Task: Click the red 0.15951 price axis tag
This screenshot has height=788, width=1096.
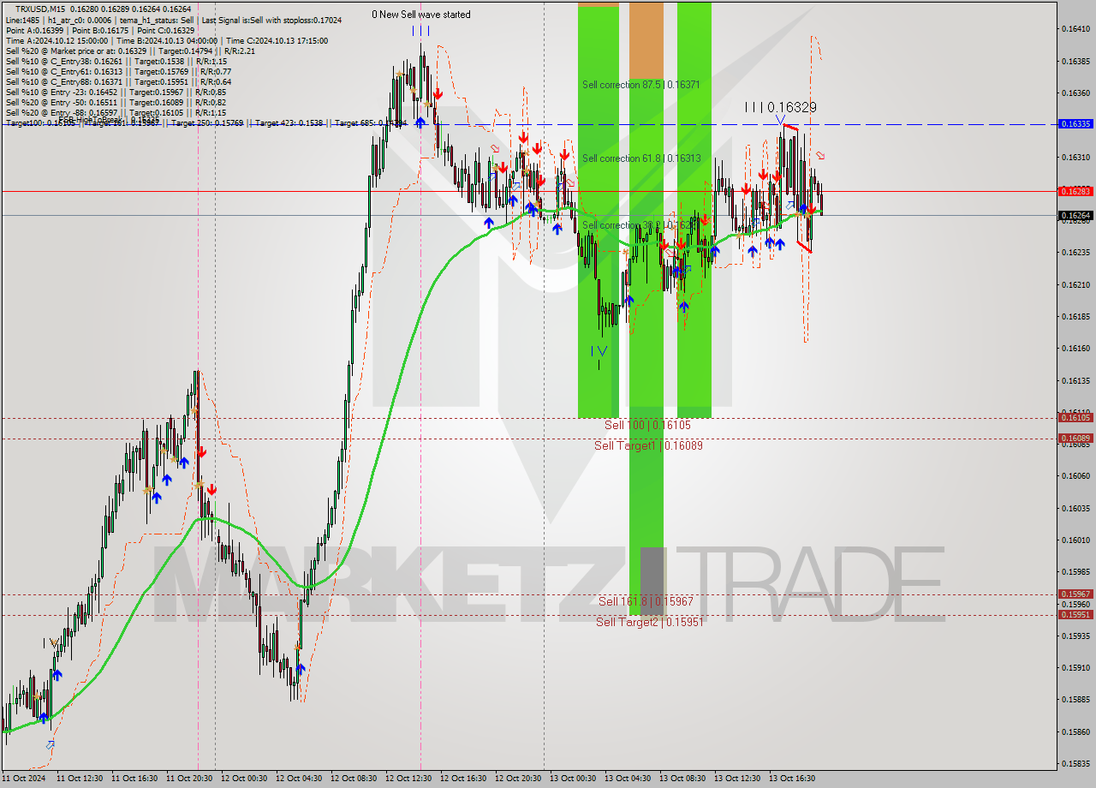Action: (x=1075, y=614)
